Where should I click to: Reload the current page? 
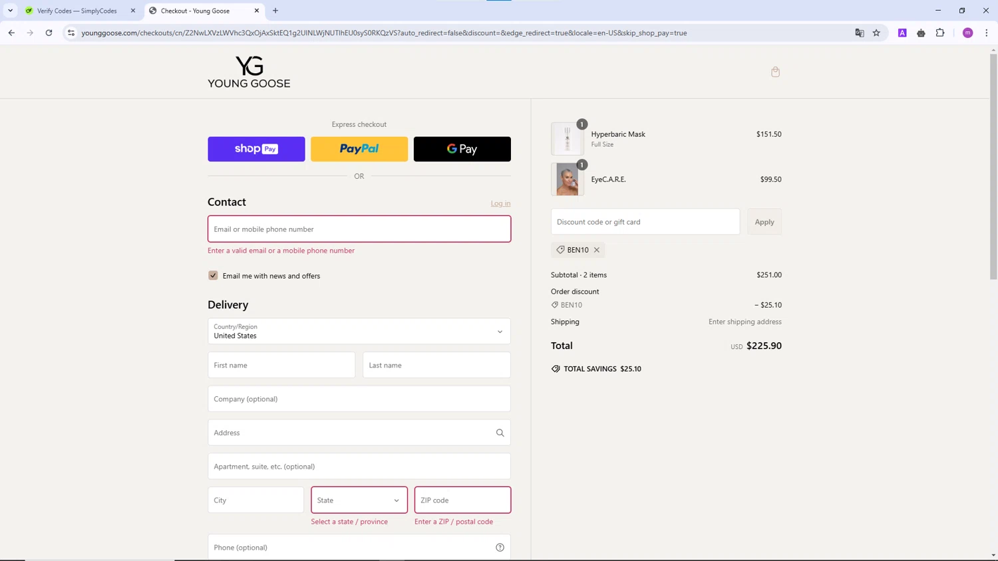click(49, 33)
